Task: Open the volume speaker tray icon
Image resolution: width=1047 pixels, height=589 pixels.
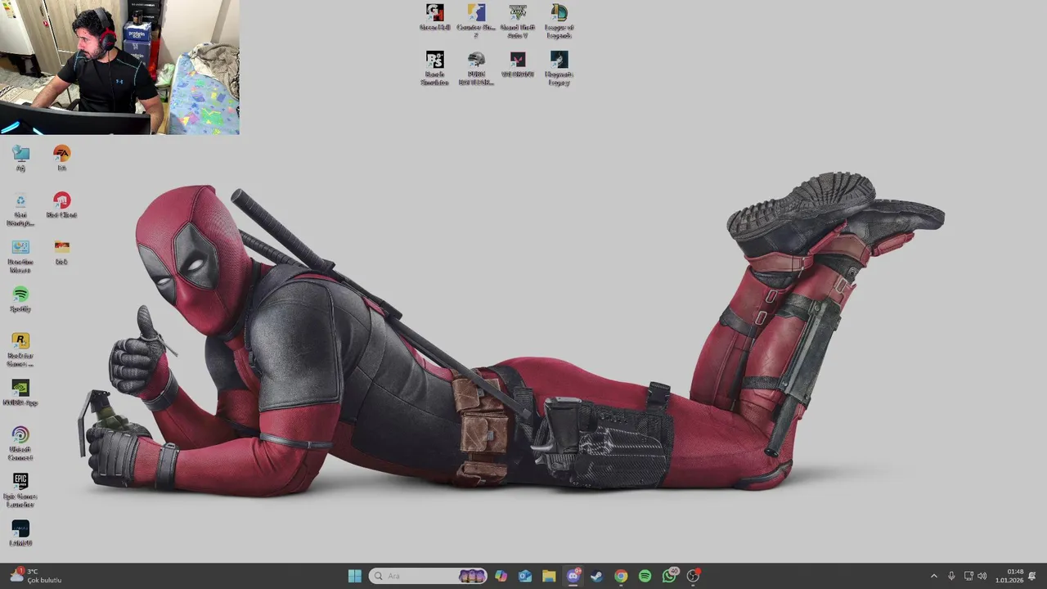Action: (x=982, y=576)
